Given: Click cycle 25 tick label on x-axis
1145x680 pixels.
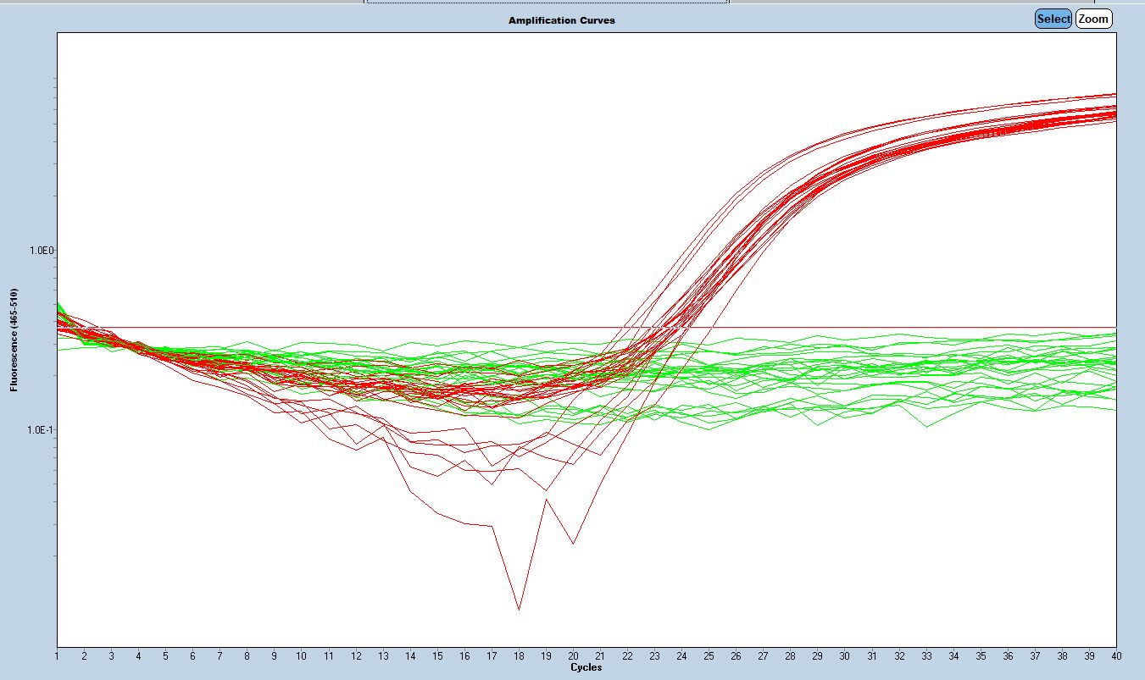Looking at the screenshot, I should point(709,656).
